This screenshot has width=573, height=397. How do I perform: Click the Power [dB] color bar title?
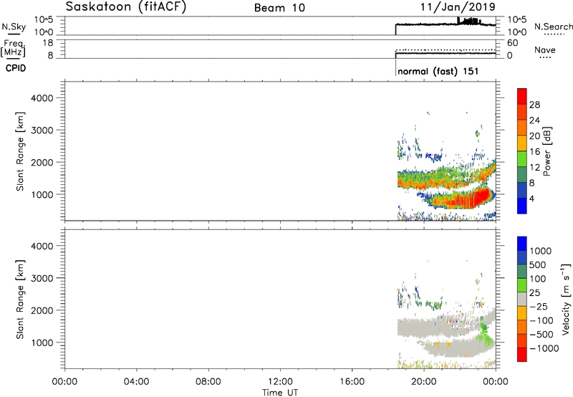click(546, 151)
